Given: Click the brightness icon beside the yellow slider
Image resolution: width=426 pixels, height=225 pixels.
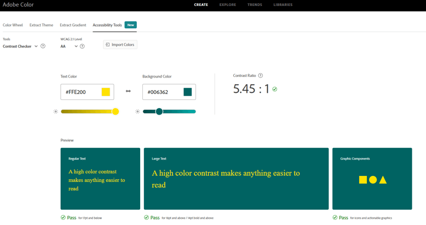Looking at the screenshot, I should [56, 111].
